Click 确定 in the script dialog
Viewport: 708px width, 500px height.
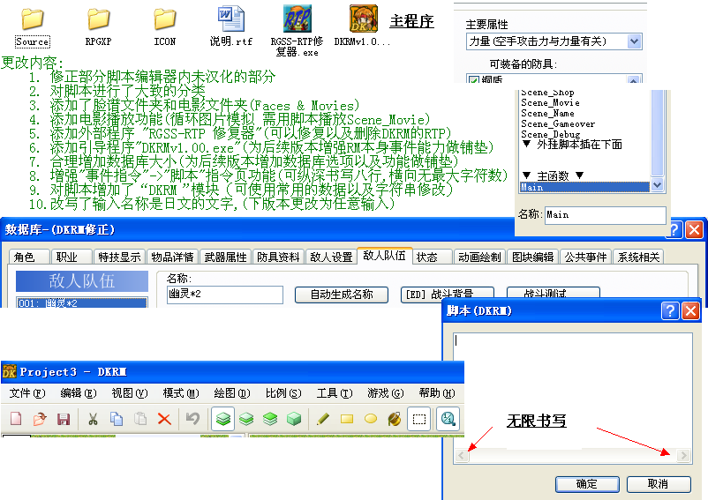[587, 484]
